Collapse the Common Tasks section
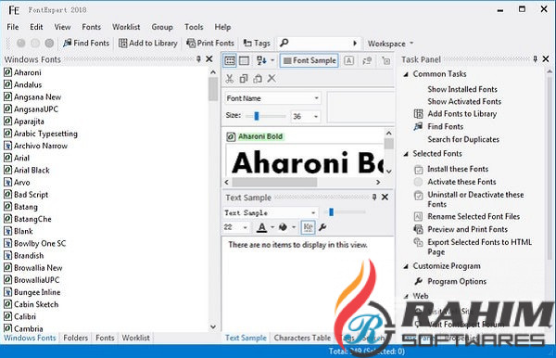 point(407,74)
